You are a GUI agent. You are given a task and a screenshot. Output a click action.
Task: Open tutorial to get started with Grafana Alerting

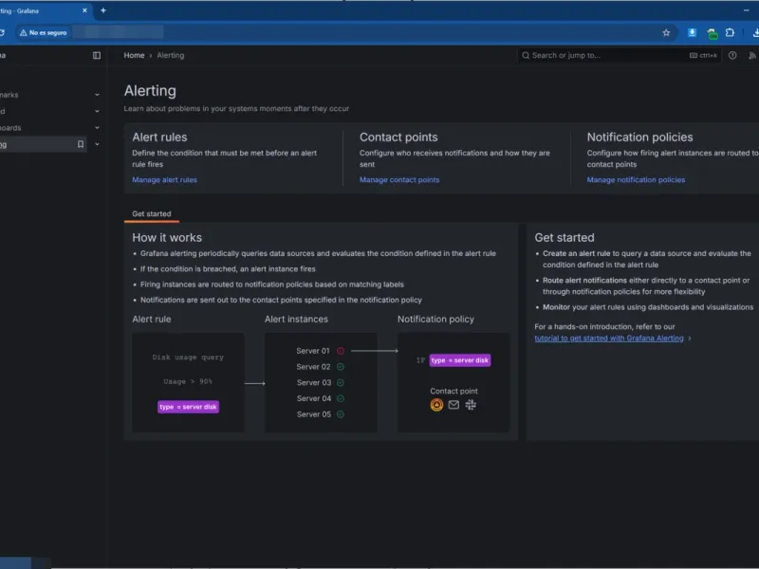click(x=609, y=339)
